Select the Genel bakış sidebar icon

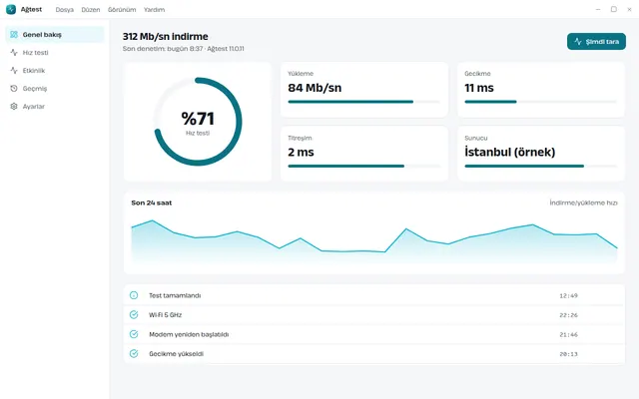click(x=14, y=35)
